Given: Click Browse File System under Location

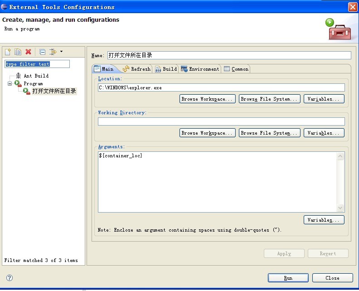Looking at the screenshot, I should pos(270,99).
